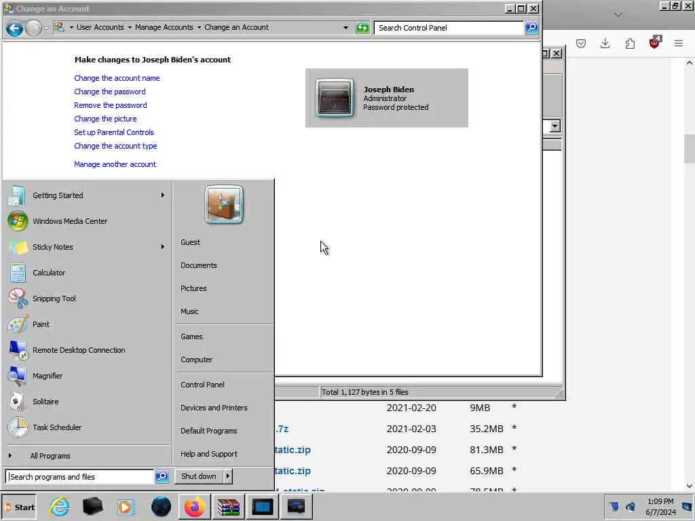Open the Firefox hamburger menu
The image size is (695, 521).
tap(678, 43)
